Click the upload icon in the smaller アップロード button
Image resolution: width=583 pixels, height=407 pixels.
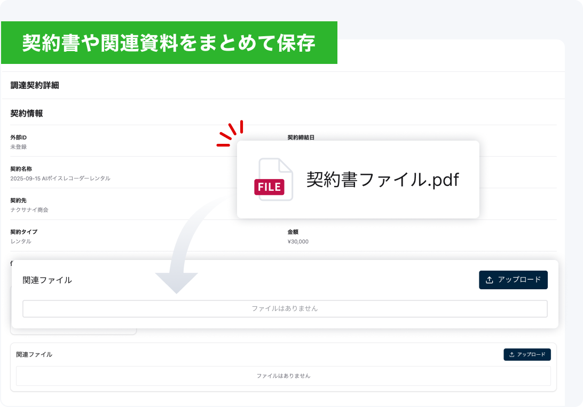[511, 355]
